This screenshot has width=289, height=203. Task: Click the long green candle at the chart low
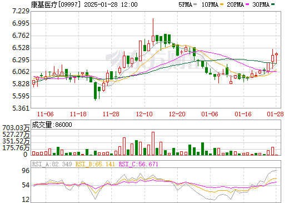coord(96,91)
